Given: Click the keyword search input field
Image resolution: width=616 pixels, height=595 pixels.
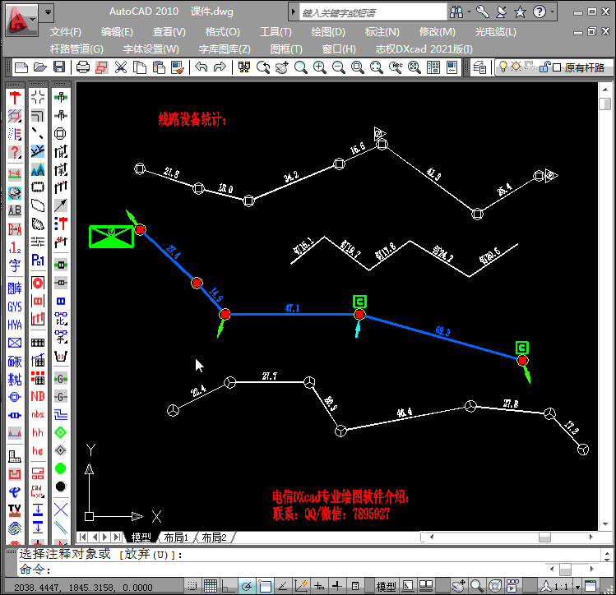Looking at the screenshot, I should [x=369, y=12].
